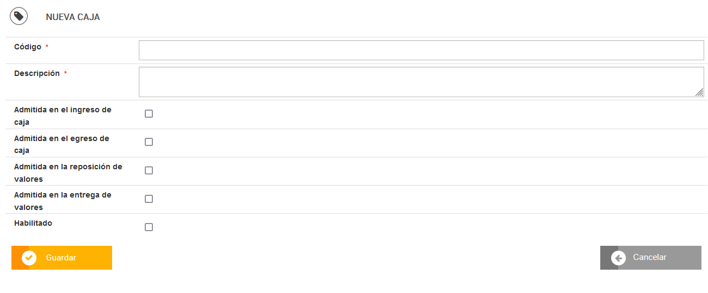Click the Código field label

coord(28,47)
